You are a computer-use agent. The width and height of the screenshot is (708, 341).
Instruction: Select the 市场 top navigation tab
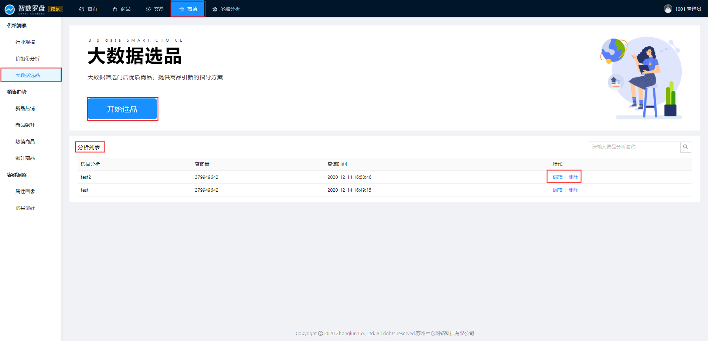tap(188, 9)
